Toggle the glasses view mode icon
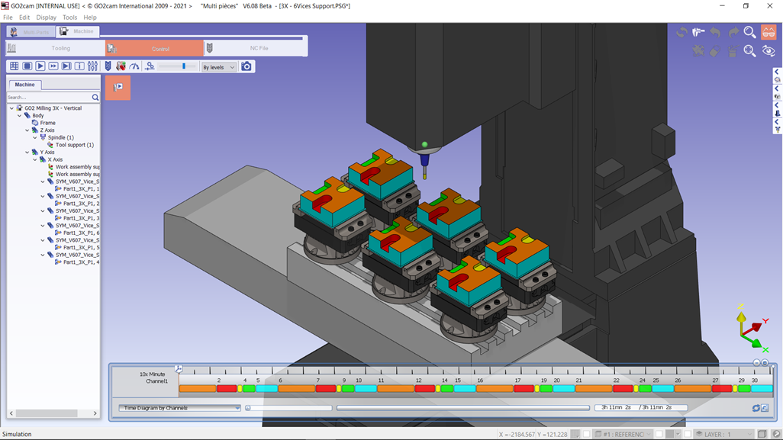Screen dimensions: 783x440 pos(768,33)
